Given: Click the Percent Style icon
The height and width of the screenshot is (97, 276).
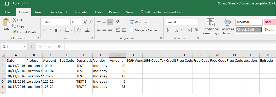Looking at the screenshot, I should 176,30.
